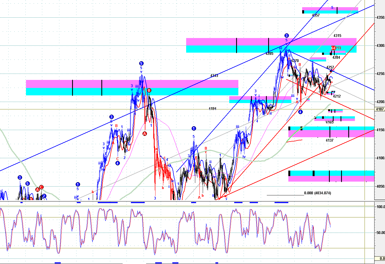Select the 4243 label on the trendline
The image size is (385, 264).
point(214,76)
